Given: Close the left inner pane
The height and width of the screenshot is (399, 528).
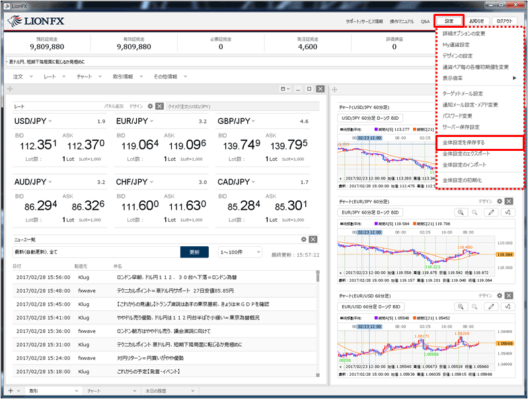Looking at the screenshot, I should coord(321,89).
